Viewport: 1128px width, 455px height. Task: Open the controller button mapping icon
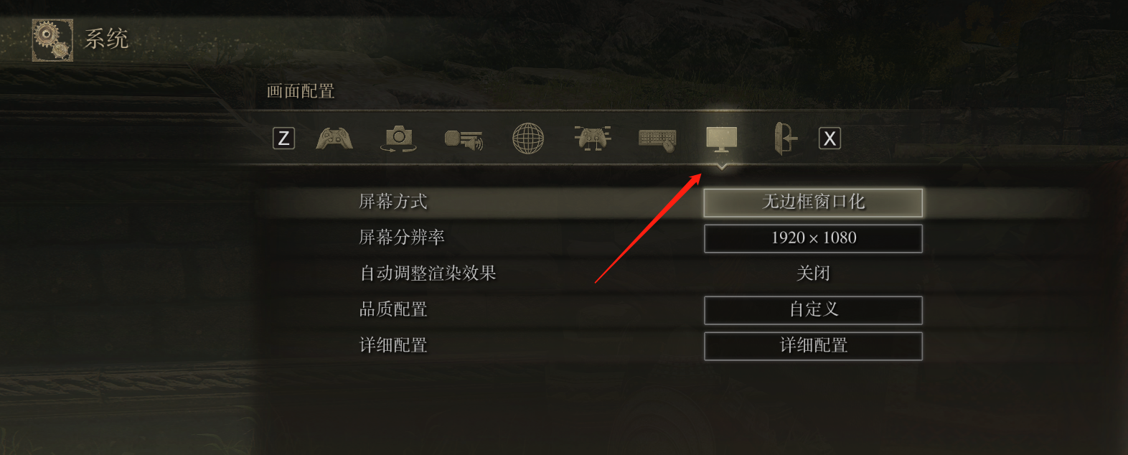coord(593,139)
